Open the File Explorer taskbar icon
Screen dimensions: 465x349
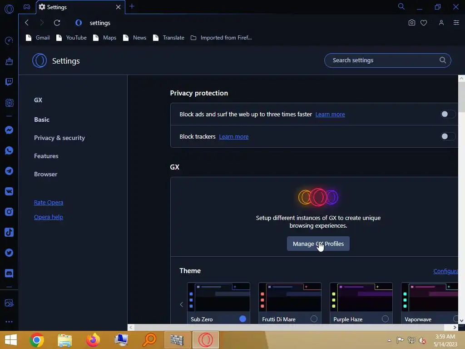click(x=64, y=340)
